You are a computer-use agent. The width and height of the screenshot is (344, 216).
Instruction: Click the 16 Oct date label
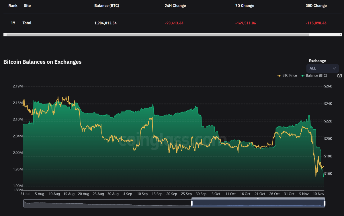tap(245, 194)
